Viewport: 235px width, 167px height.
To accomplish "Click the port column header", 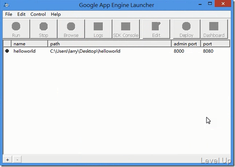I will [x=215, y=44].
